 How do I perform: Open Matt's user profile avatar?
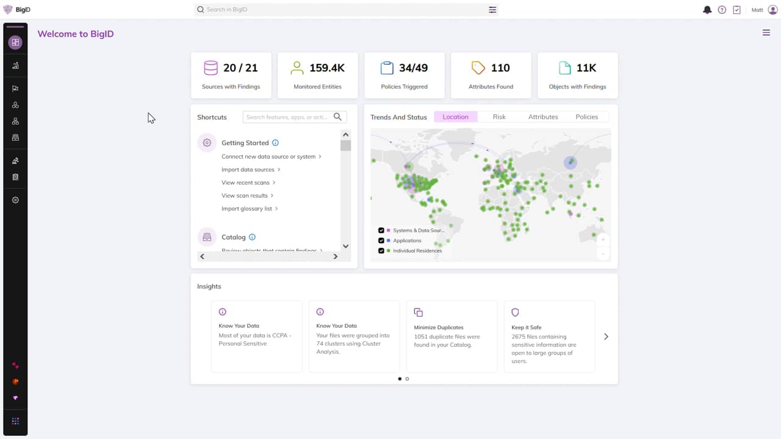click(772, 10)
